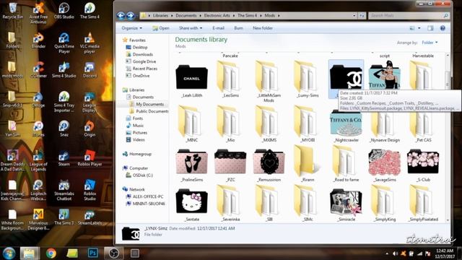The image size is (462, 260).
Task: Select ALEX-OFFICE-PC under Network
Action: (x=144, y=196)
